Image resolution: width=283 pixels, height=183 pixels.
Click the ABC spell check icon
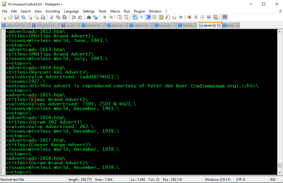224,17
